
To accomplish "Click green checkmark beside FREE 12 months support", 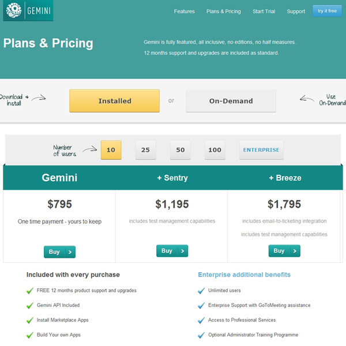I will click(x=30, y=291).
